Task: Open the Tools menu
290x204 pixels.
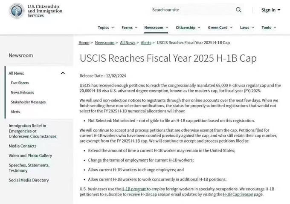Action: pos(269,28)
